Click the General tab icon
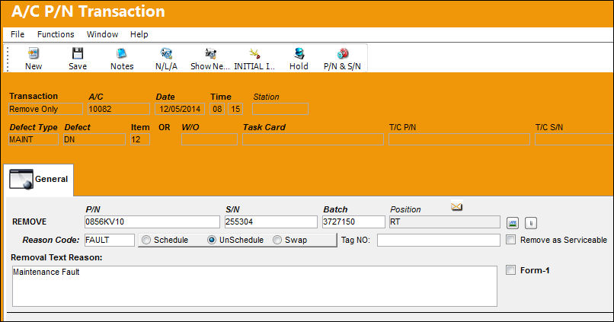Viewport: 614px width, 322px height. (21, 179)
